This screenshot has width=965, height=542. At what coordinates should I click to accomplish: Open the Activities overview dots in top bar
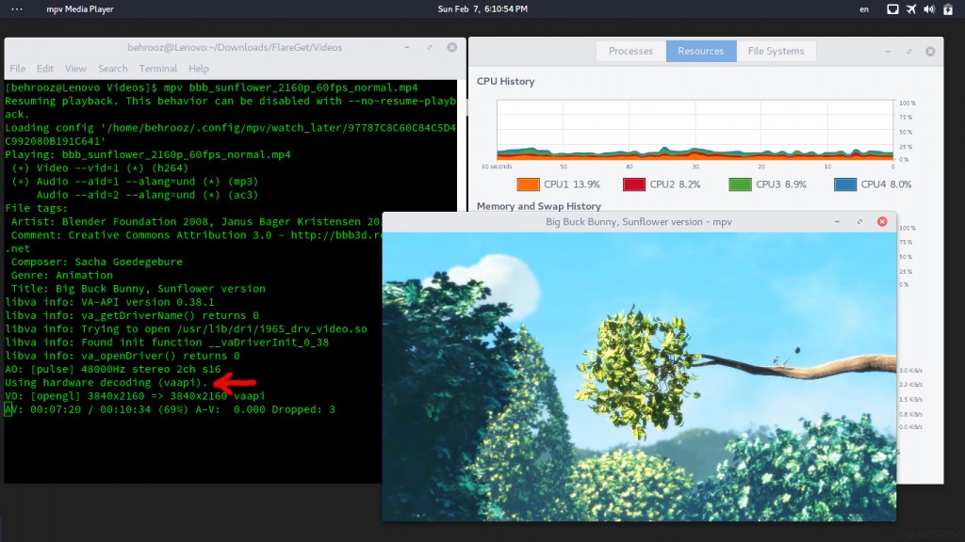pos(17,9)
